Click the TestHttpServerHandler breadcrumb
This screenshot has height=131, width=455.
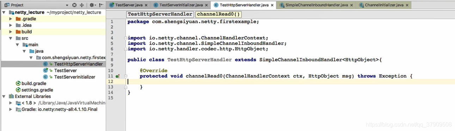[x=160, y=14]
